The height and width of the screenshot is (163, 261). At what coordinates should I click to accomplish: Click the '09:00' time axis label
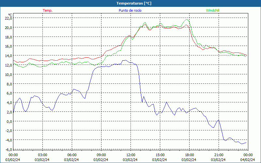click(101, 155)
